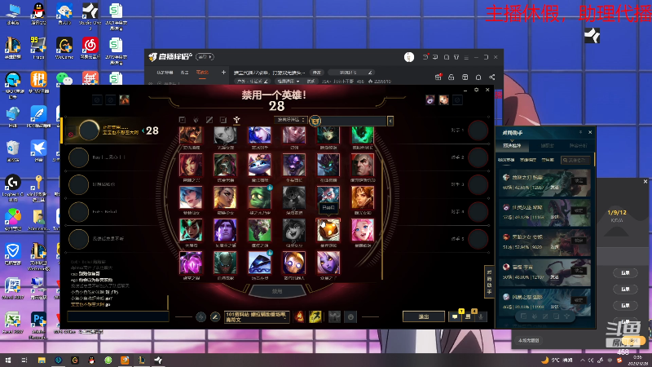Toggle the mid lane role filter
The width and height of the screenshot is (652, 367).
tap(209, 120)
